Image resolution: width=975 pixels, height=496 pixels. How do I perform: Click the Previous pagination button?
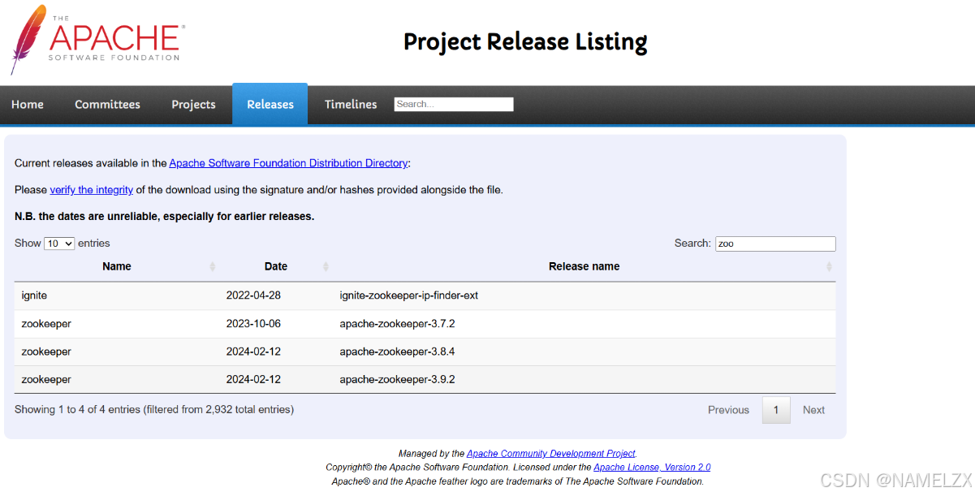pyautogui.click(x=728, y=410)
